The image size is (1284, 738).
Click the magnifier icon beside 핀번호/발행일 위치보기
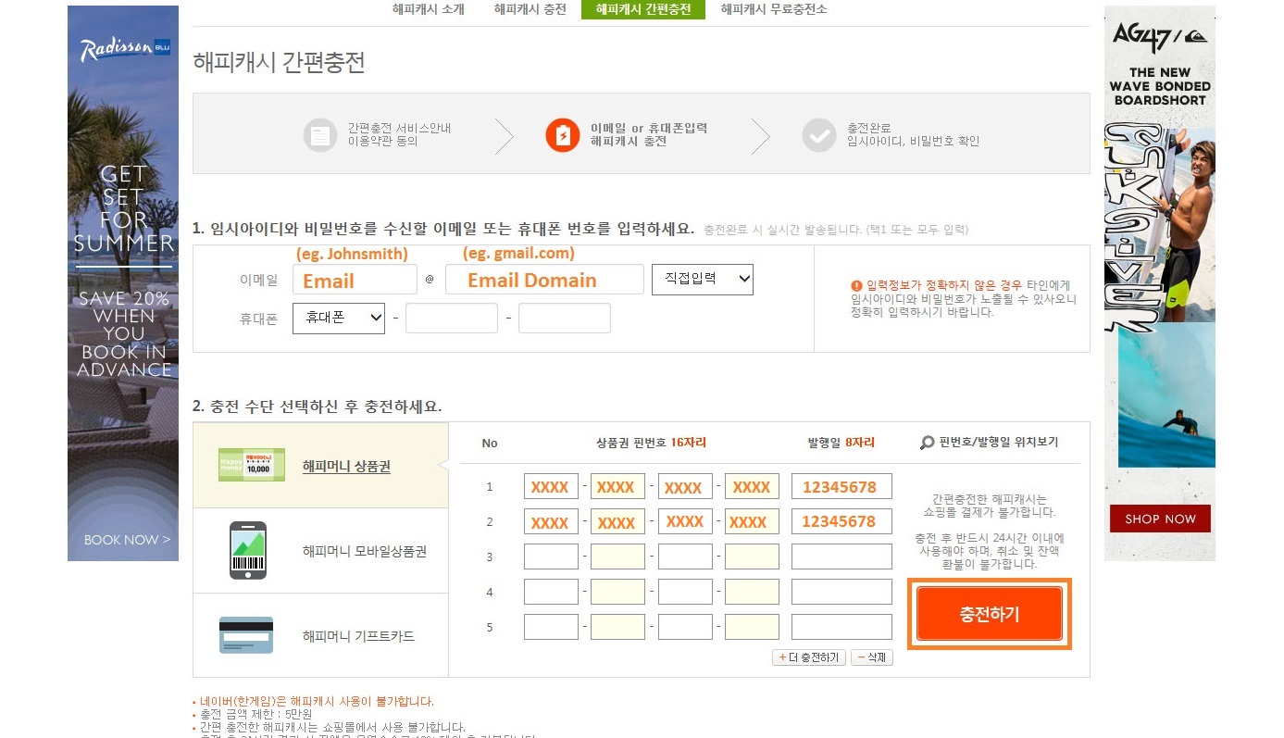point(927,443)
